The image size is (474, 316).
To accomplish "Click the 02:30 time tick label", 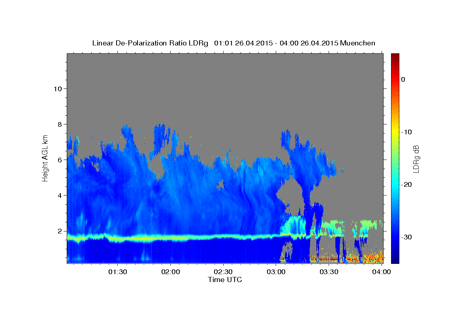I will 223,272.
